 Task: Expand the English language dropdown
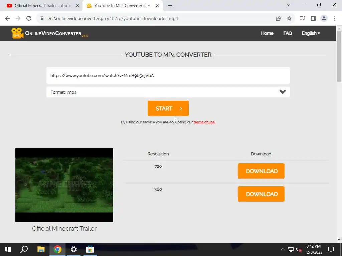pyautogui.click(x=311, y=33)
